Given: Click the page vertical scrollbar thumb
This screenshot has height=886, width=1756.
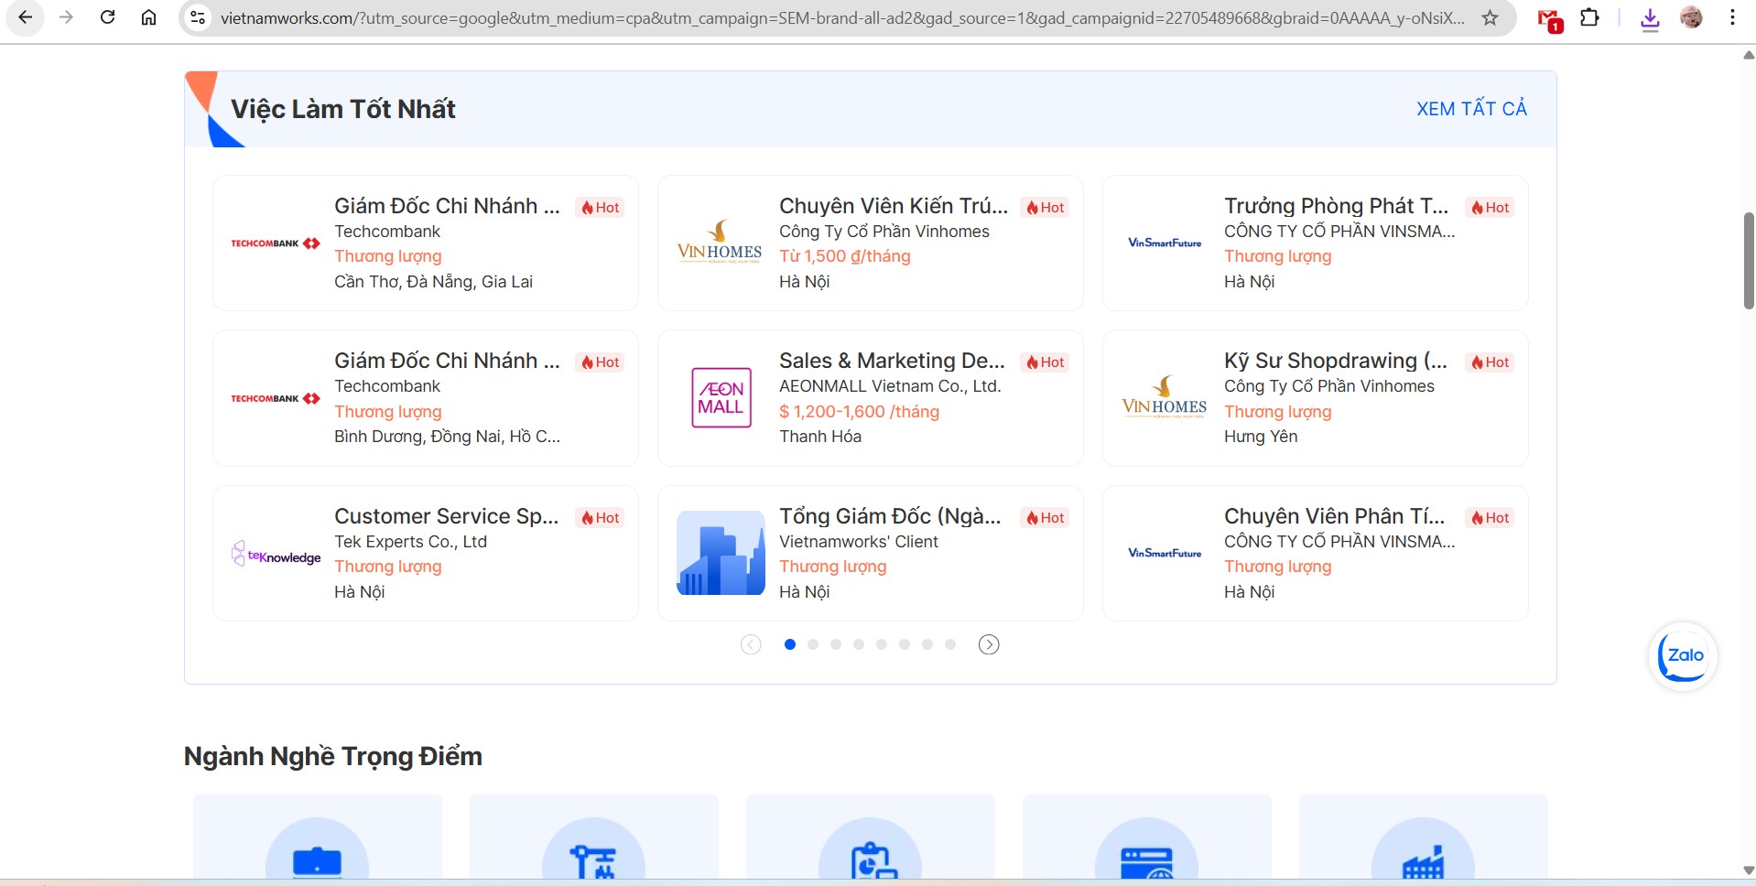Looking at the screenshot, I should pyautogui.click(x=1748, y=261).
